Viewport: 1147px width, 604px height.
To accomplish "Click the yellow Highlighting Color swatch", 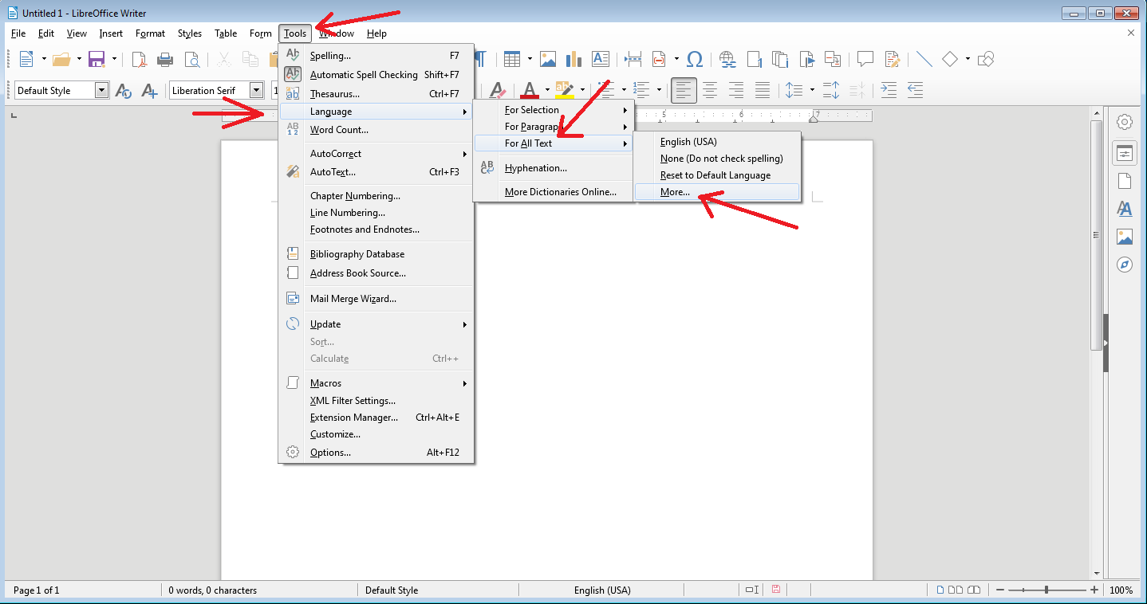I will pos(565,91).
